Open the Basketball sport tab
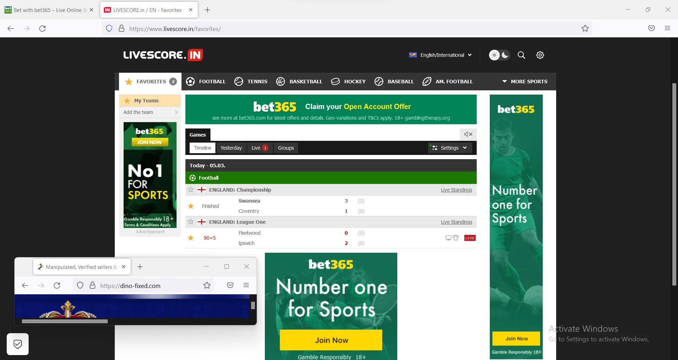678x360 pixels. 299,82
